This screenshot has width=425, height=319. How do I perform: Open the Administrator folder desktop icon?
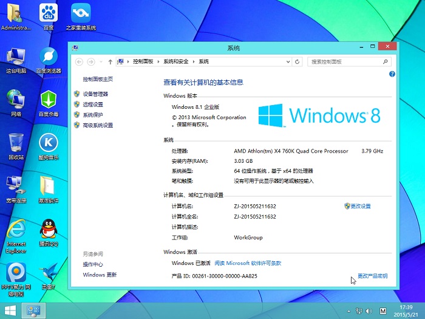click(x=16, y=16)
